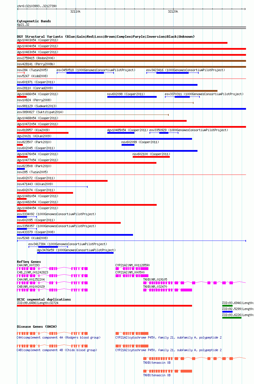Click the nsv5247 (Kidd2008) label

click(x=33, y=76)
